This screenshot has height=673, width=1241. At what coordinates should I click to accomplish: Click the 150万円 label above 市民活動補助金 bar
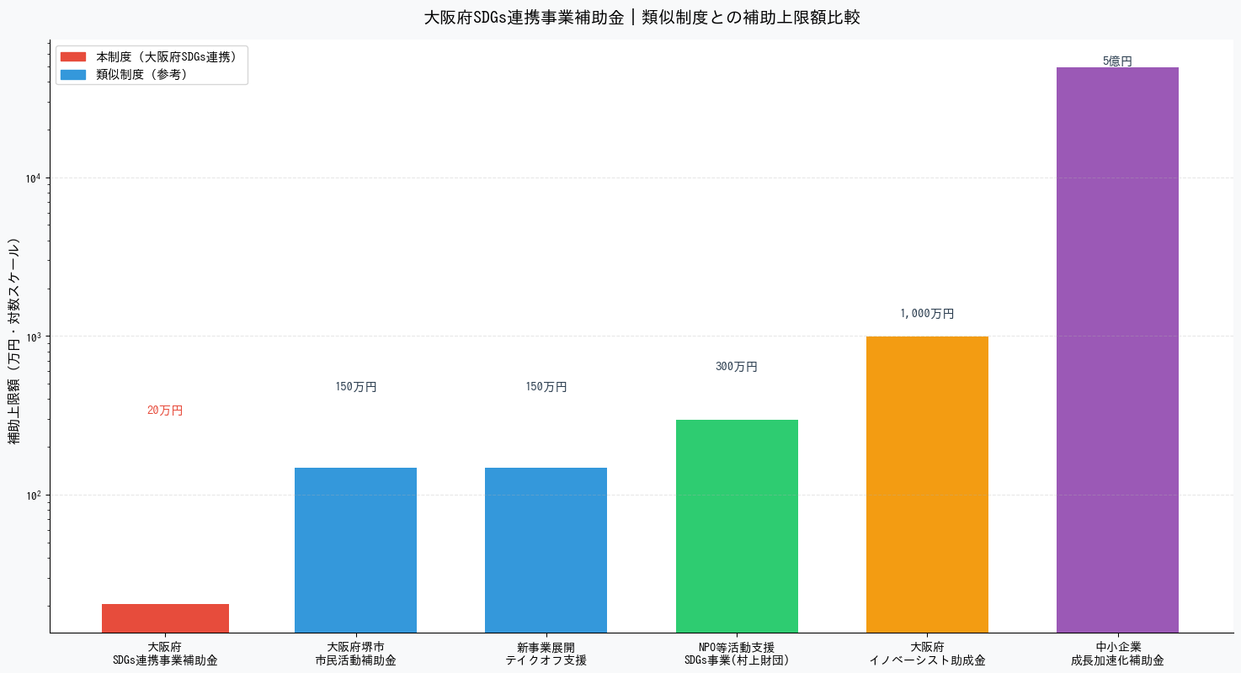tap(356, 387)
